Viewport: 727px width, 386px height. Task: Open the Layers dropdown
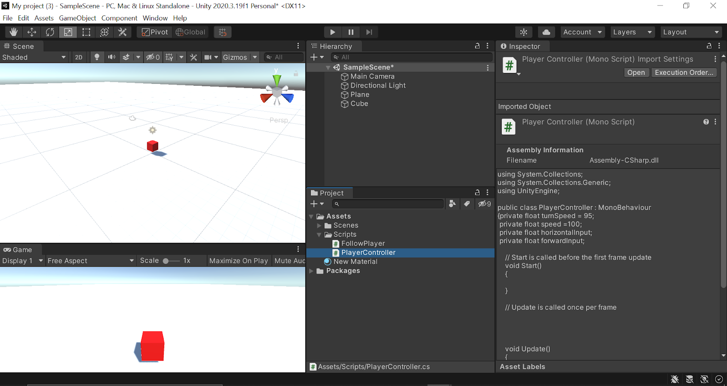tap(632, 32)
